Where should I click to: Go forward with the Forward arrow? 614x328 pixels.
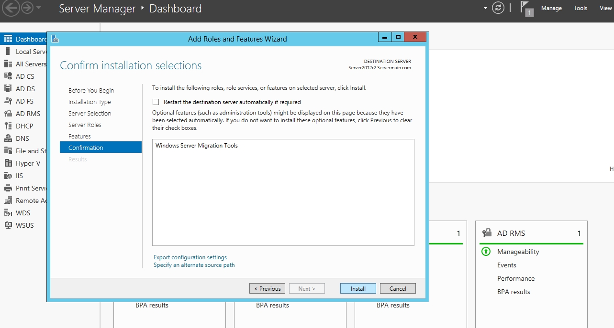27,8
